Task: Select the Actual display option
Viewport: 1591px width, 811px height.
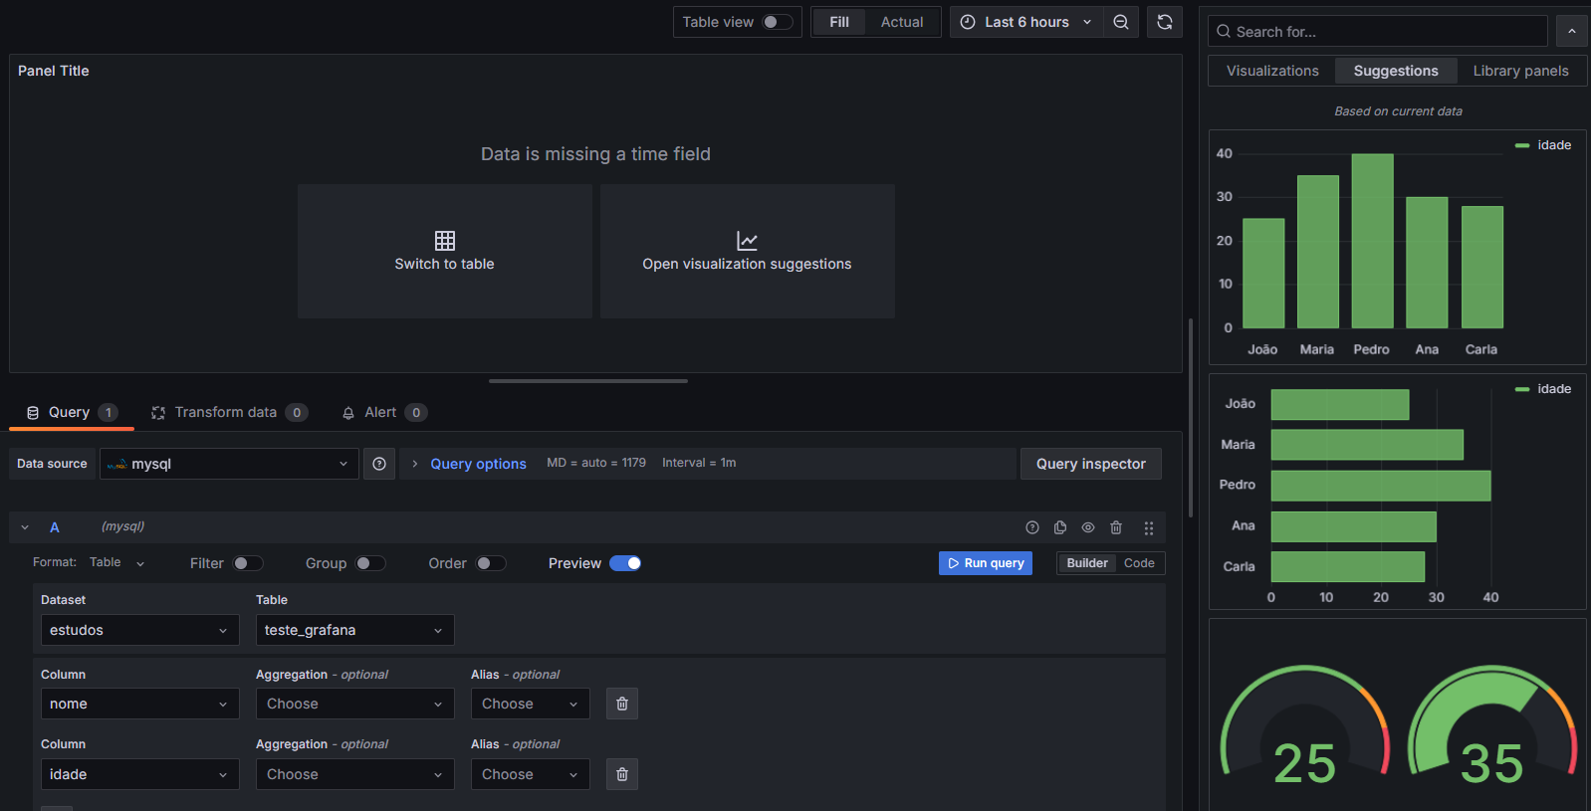Action: [902, 22]
